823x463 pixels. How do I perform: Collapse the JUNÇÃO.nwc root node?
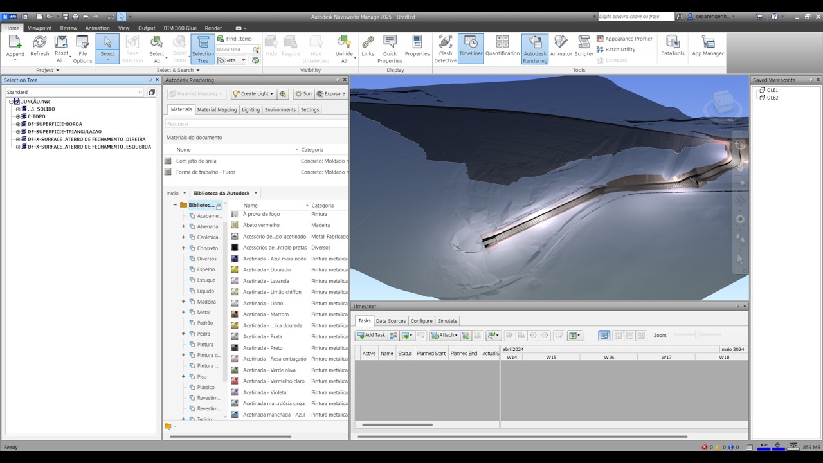click(x=11, y=102)
